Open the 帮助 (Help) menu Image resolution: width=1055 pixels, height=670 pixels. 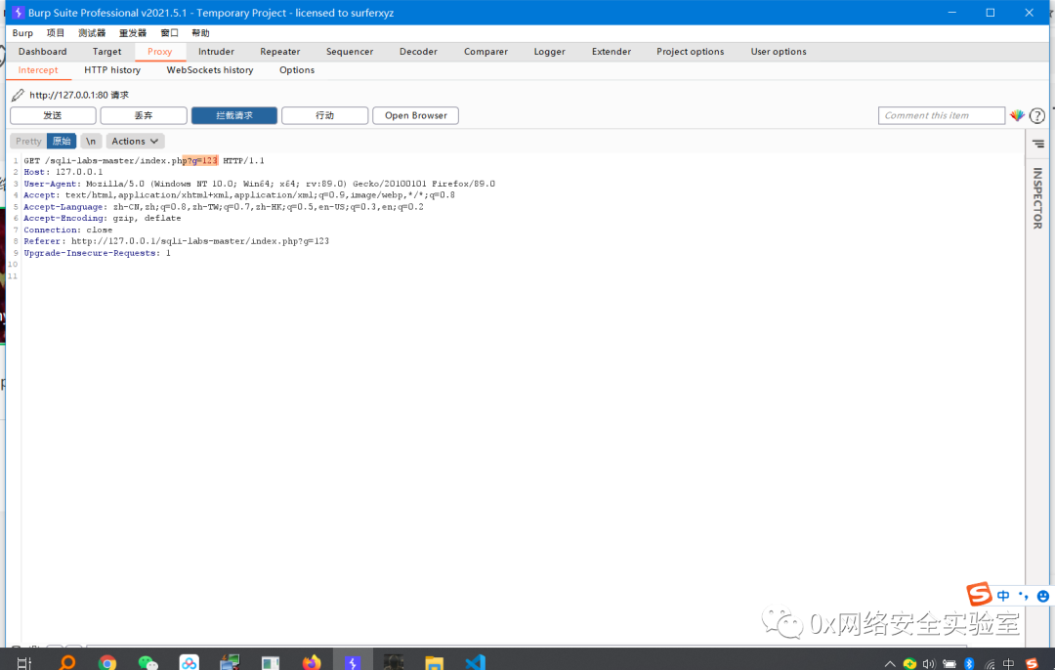[x=200, y=33]
